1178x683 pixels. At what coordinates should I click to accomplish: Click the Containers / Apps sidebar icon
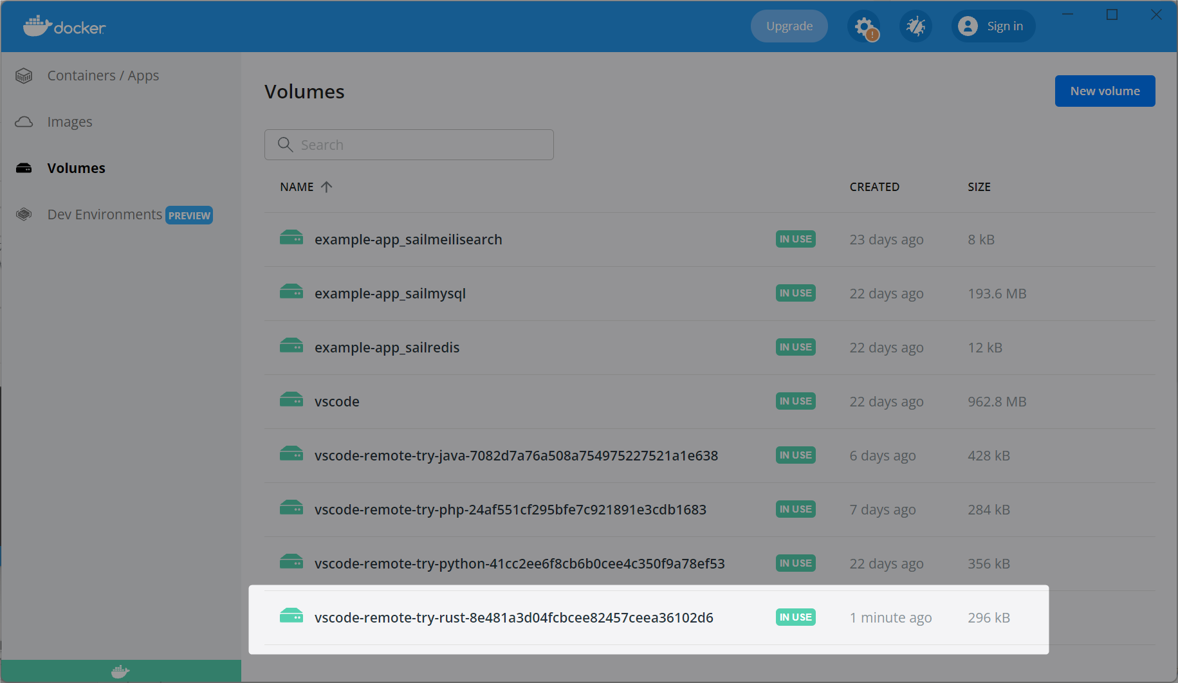[24, 76]
